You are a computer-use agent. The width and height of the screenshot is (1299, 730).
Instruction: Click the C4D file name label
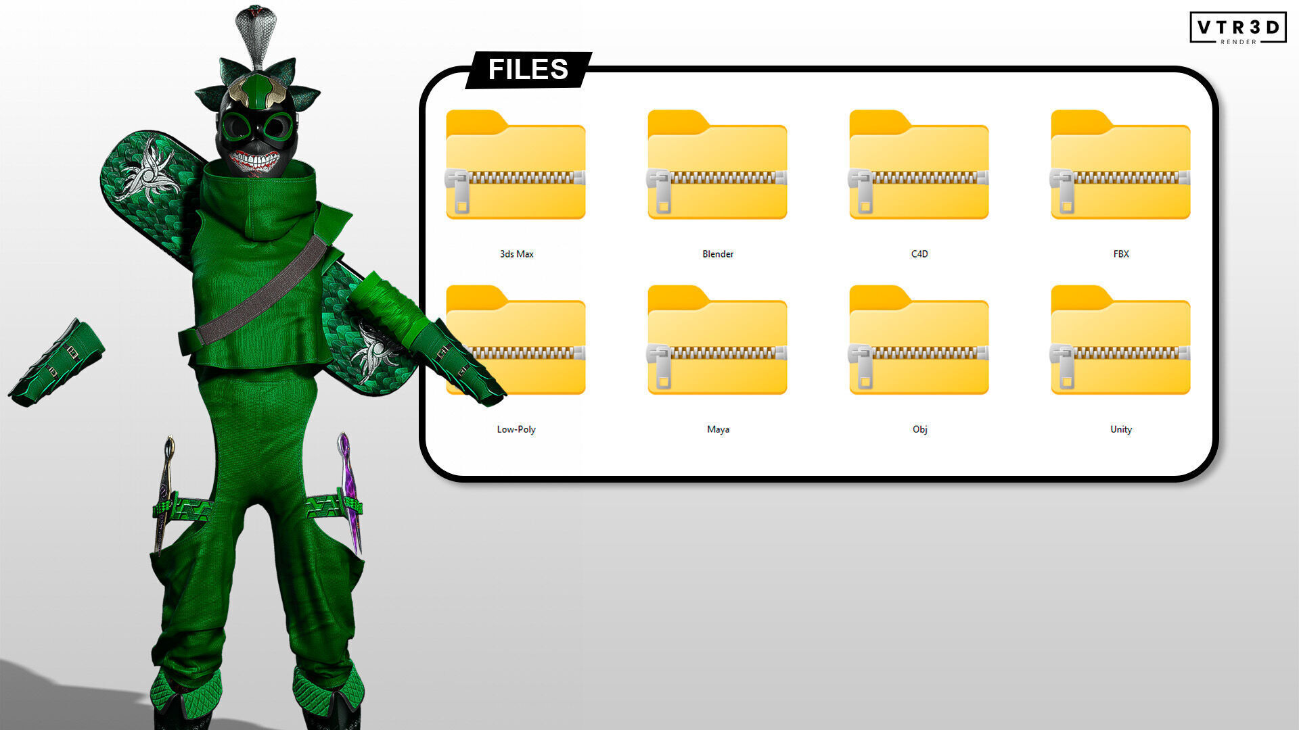(919, 254)
